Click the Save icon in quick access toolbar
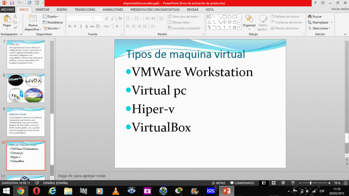349x196 pixels. [x=12, y=3]
